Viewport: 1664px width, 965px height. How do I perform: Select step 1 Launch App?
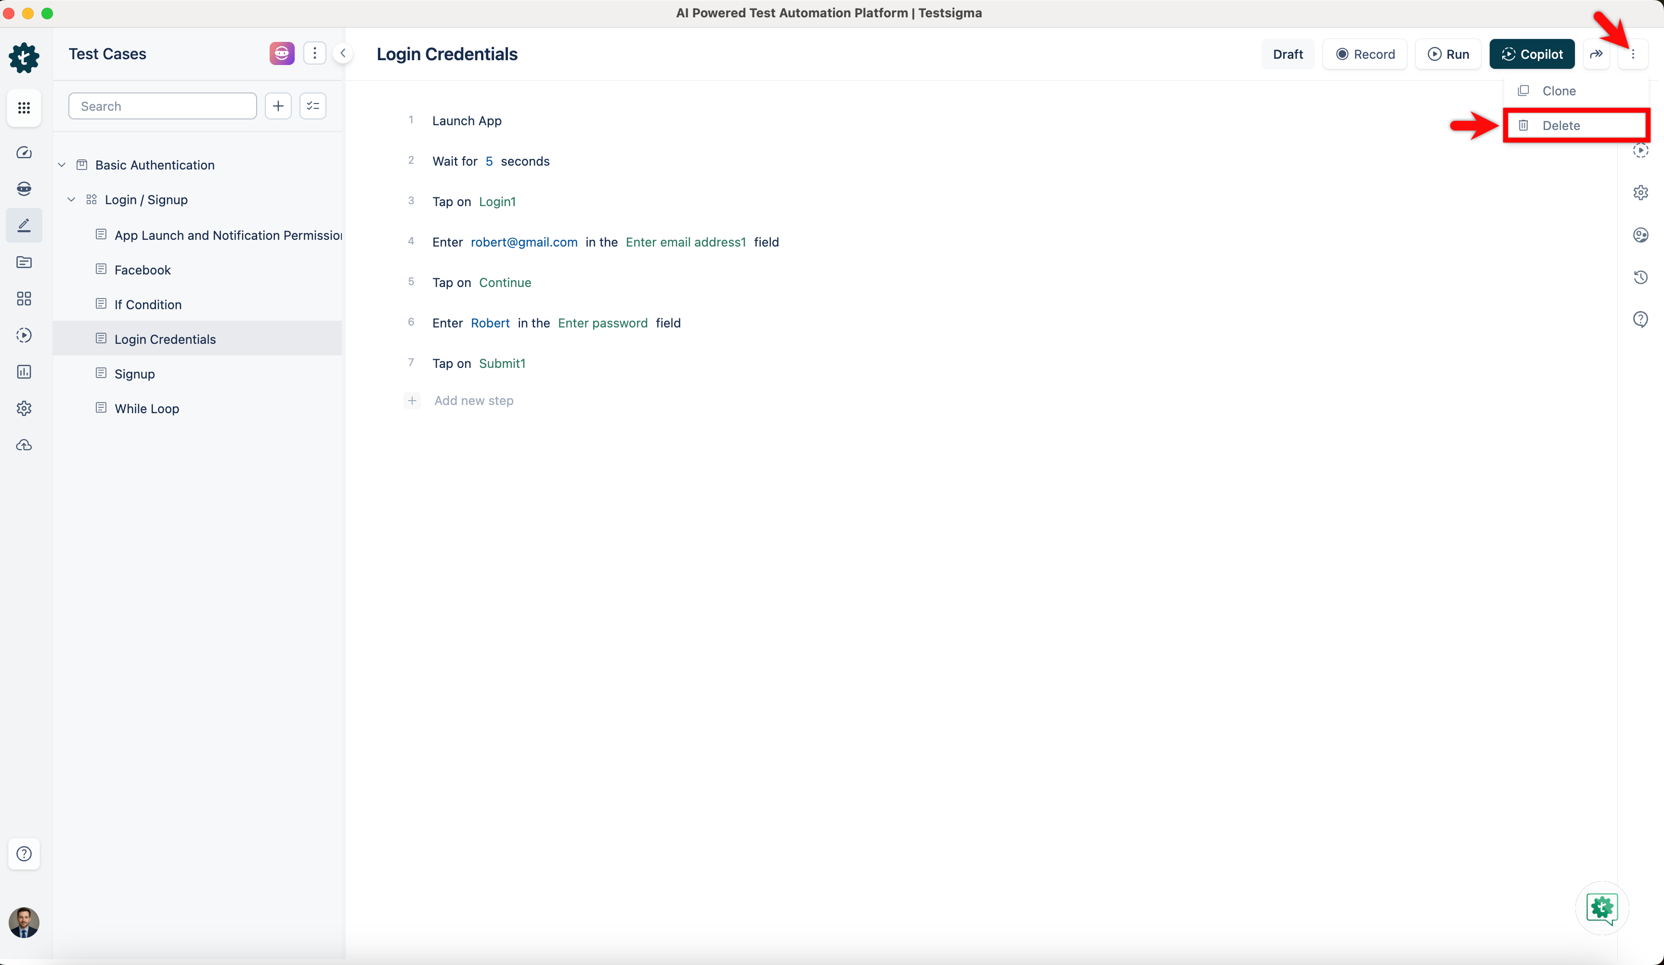[467, 121]
